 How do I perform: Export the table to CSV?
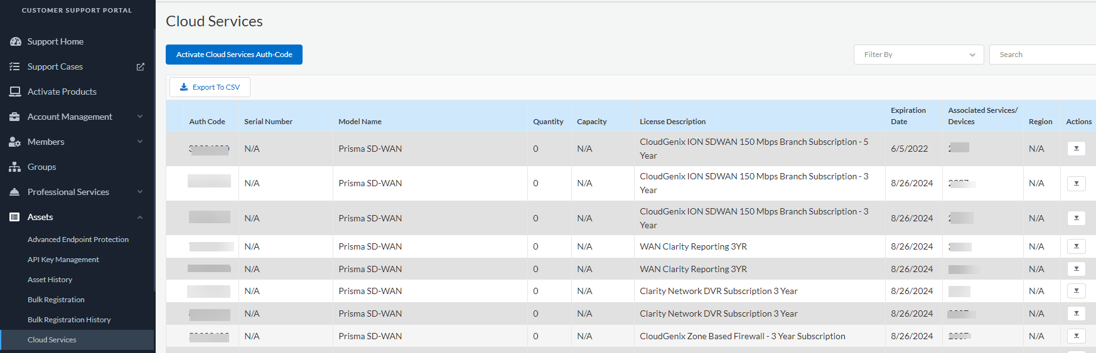(210, 87)
